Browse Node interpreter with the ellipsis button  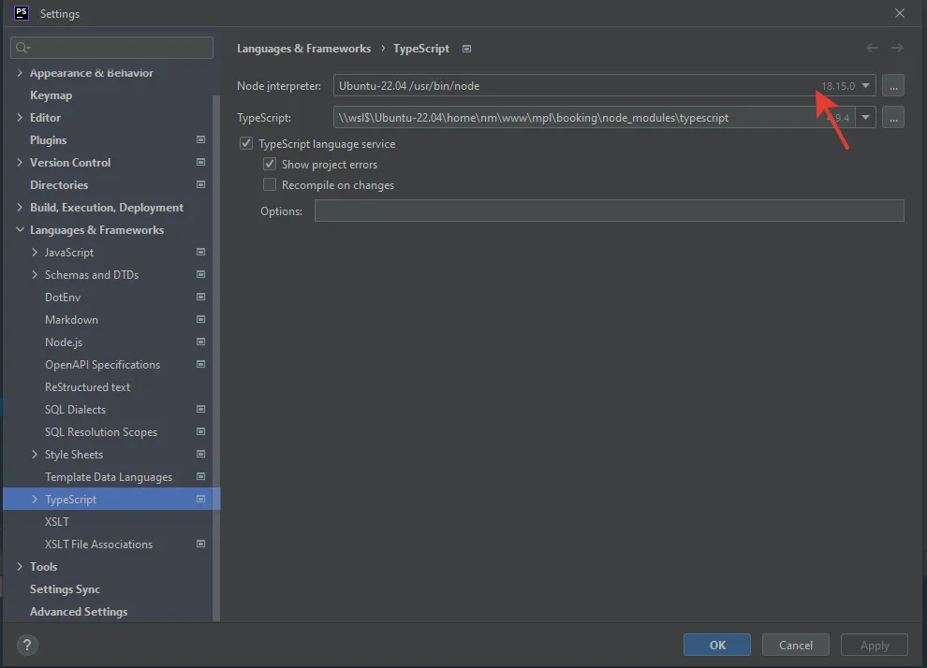coord(893,86)
